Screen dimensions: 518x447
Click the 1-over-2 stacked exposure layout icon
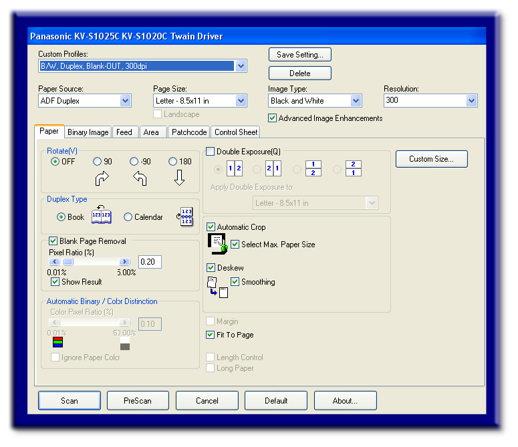click(x=313, y=168)
